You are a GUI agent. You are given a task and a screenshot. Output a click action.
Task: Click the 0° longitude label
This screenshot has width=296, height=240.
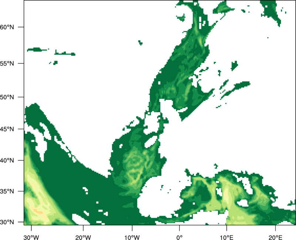pyautogui.click(x=179, y=237)
